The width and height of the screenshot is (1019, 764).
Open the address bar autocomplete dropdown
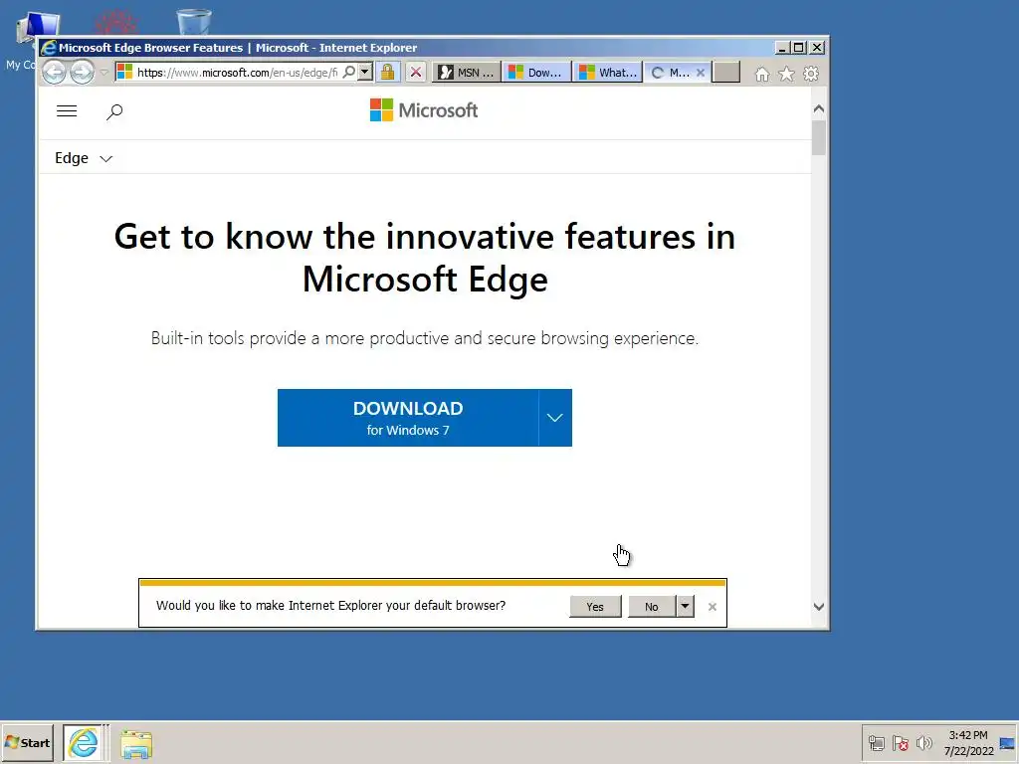[x=365, y=72]
